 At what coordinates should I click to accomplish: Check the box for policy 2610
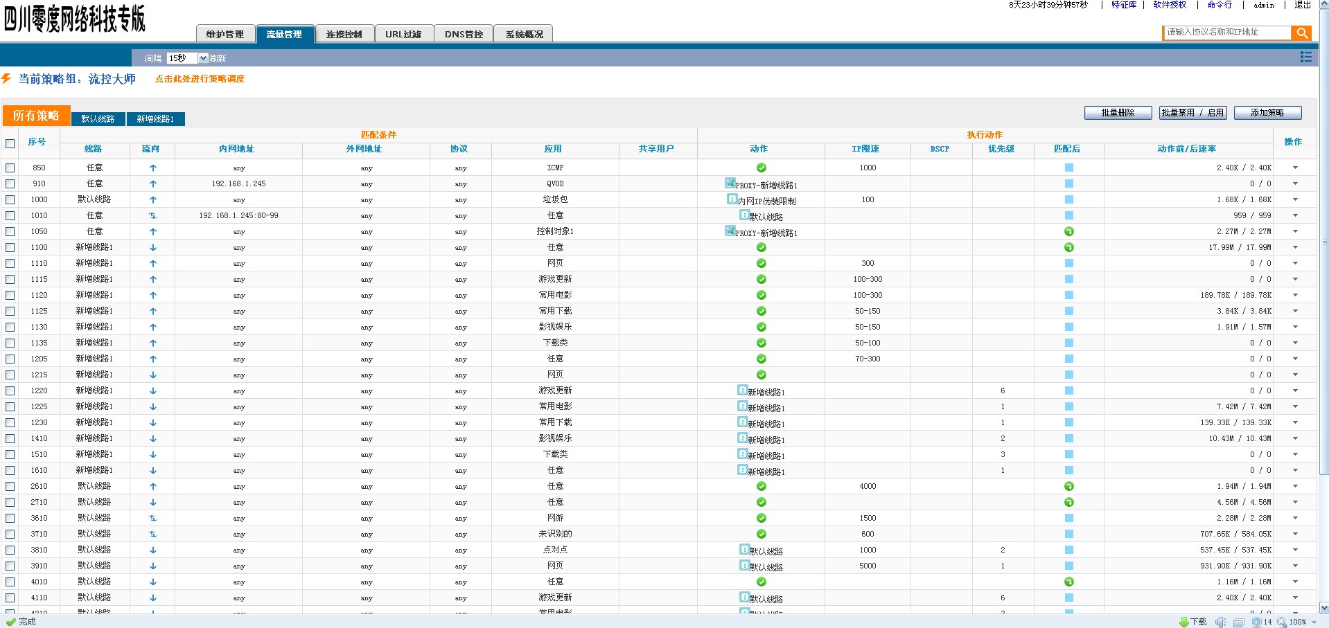point(10,486)
